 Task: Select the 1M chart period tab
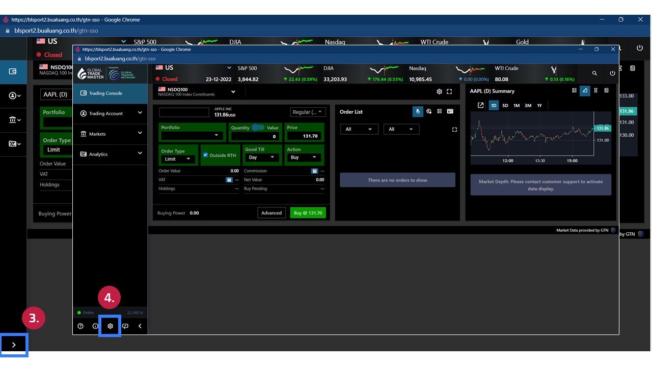517,105
